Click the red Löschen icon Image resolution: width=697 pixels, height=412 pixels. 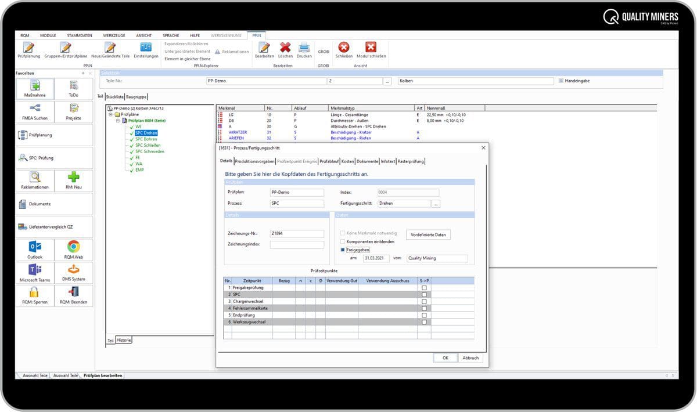[x=285, y=50]
